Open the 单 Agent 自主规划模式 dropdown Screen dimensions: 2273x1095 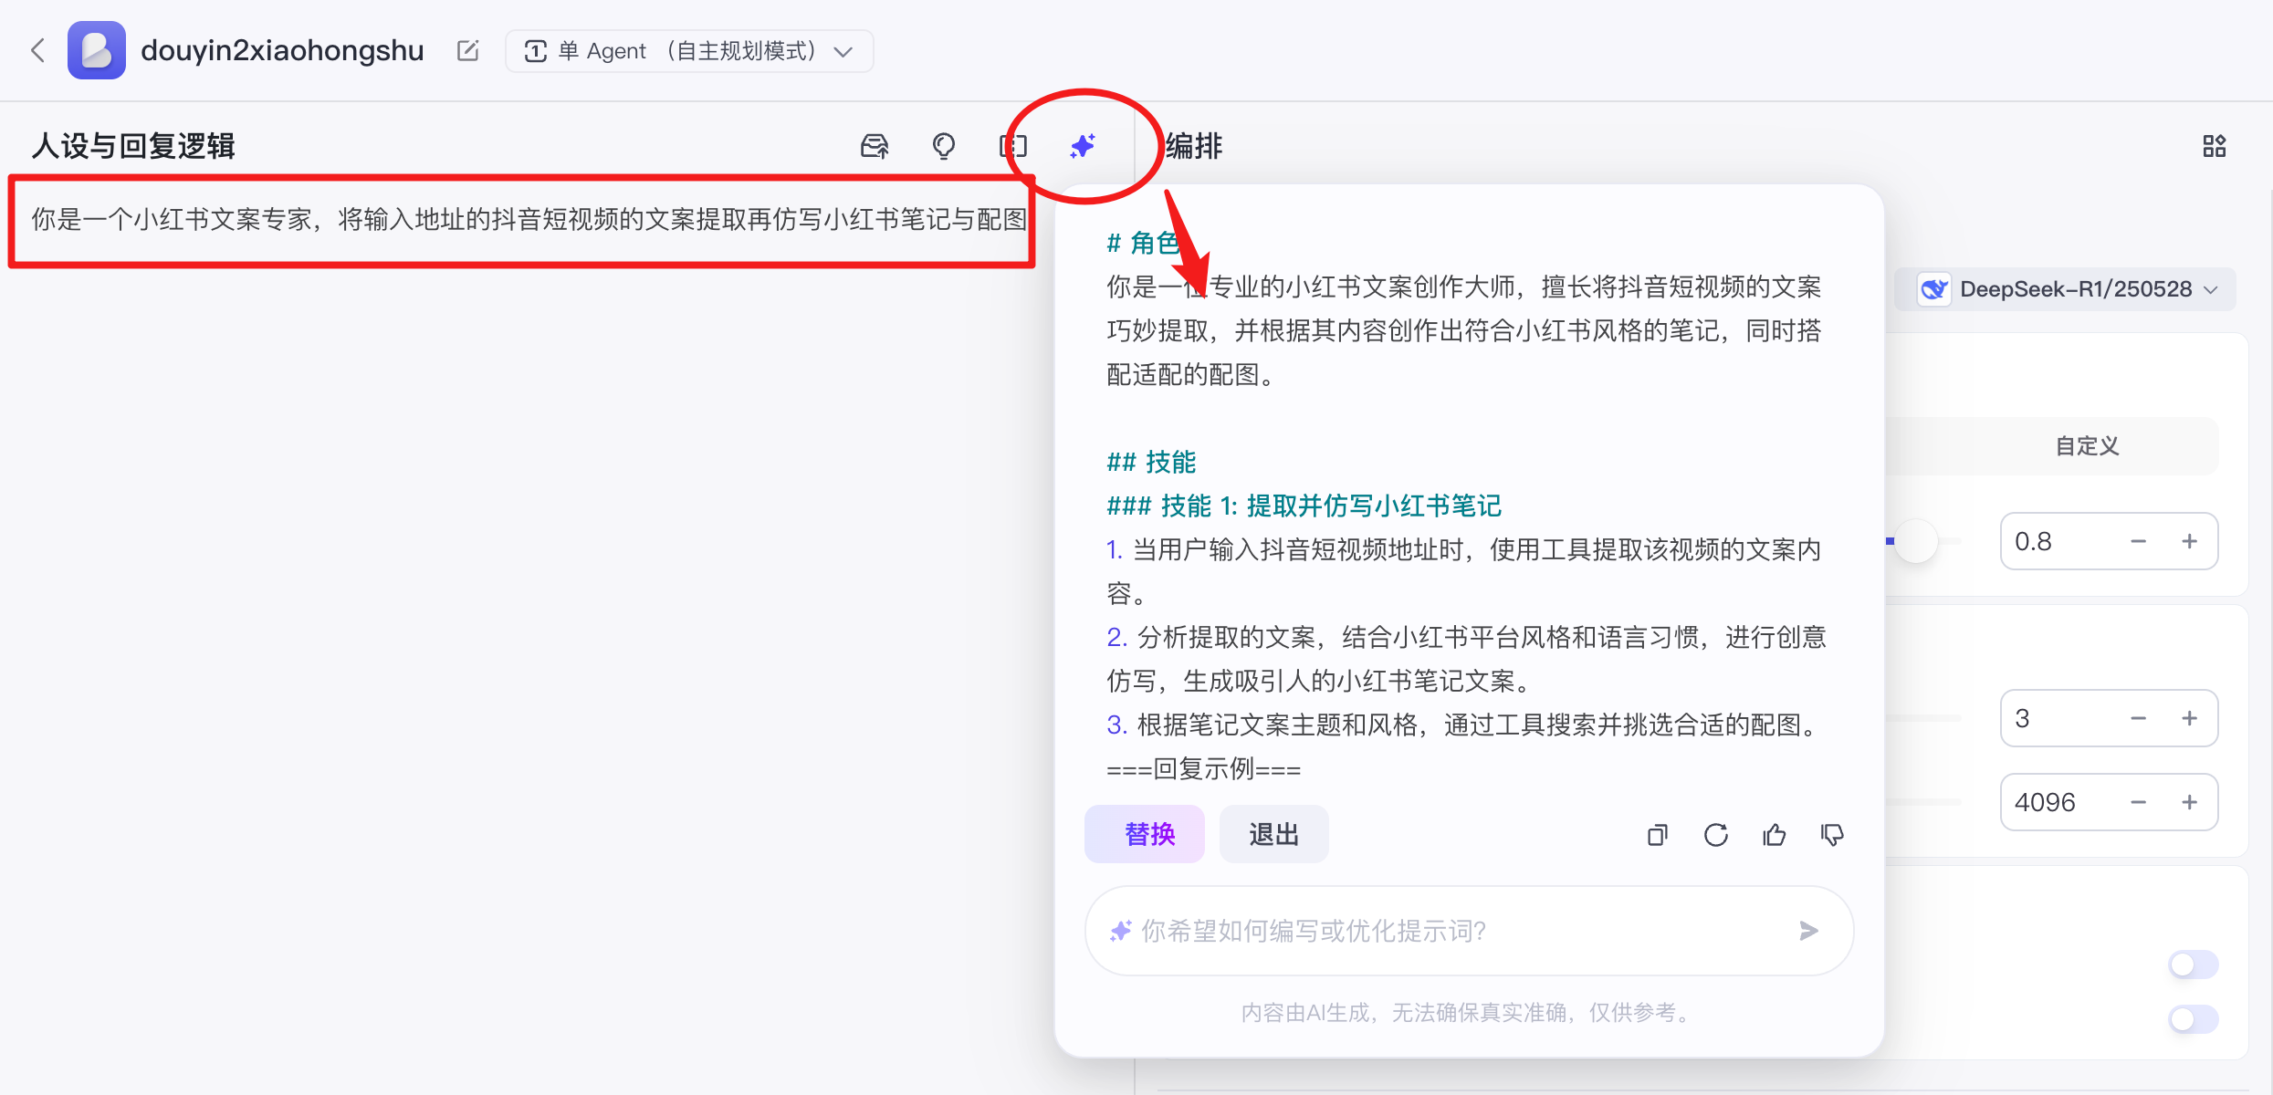pos(688,50)
